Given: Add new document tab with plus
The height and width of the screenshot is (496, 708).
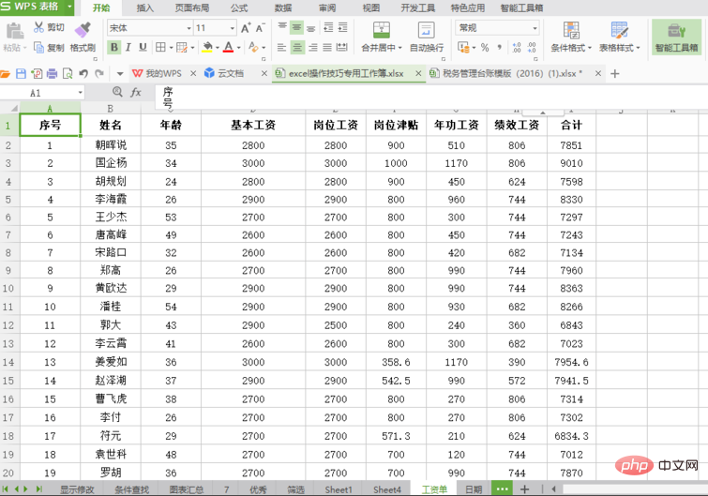Looking at the screenshot, I should click(614, 73).
